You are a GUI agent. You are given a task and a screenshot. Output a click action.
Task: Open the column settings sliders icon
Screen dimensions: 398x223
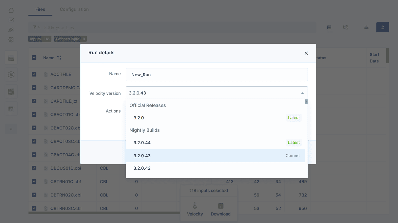click(367, 27)
